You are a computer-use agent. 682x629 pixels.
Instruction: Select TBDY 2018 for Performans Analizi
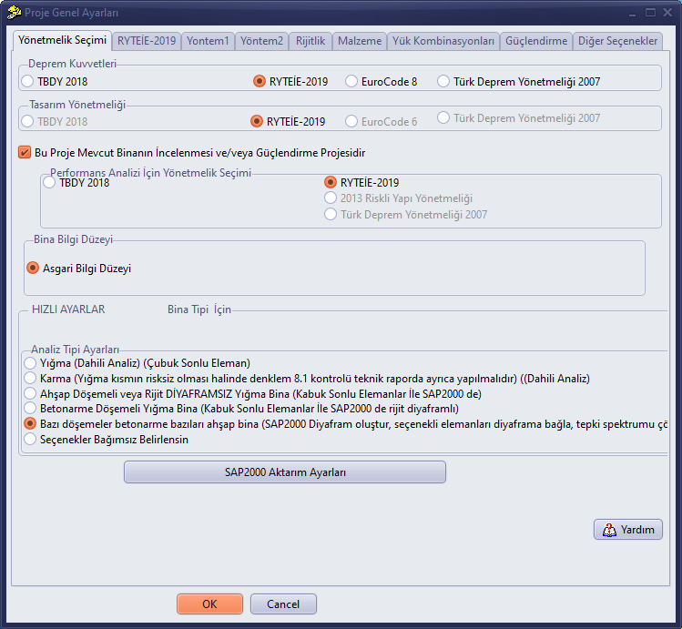click(76, 183)
